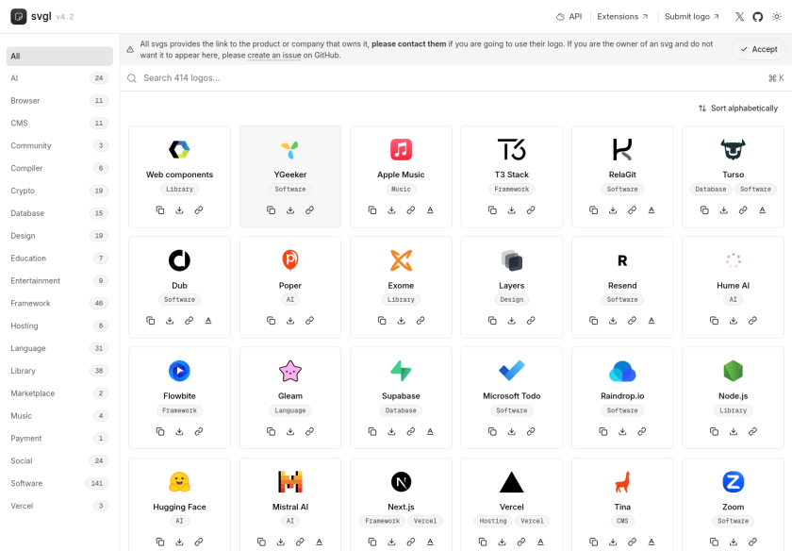The height and width of the screenshot is (551, 792).
Task: Click the Music tag on Apple Music
Action: pos(401,189)
